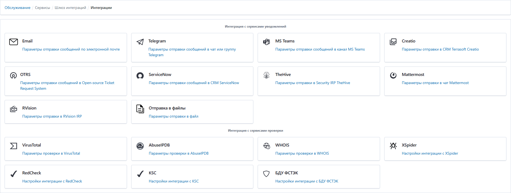Click the RVision inbox icon
Image resolution: width=511 pixels, height=193 pixels.
point(14,109)
